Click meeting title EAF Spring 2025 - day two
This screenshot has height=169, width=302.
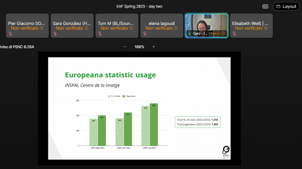pyautogui.click(x=139, y=6)
